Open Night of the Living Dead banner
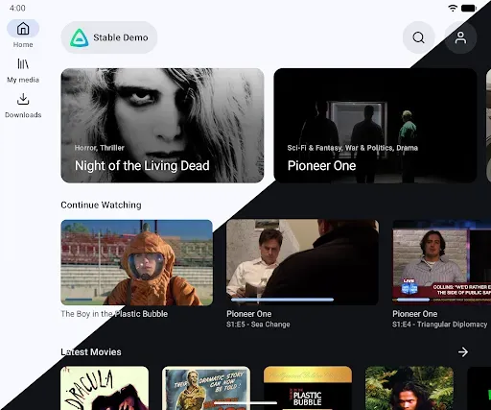The height and width of the screenshot is (410, 491). 162,126
